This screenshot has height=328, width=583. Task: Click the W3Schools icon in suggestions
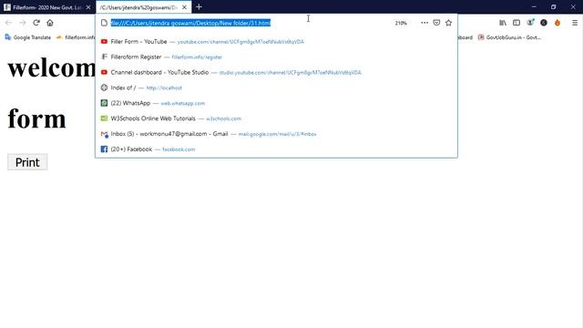[x=104, y=118]
